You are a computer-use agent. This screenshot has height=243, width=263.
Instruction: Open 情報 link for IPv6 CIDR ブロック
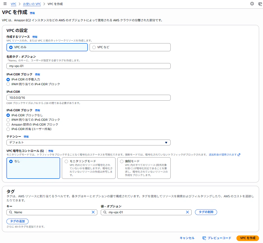click(37, 110)
